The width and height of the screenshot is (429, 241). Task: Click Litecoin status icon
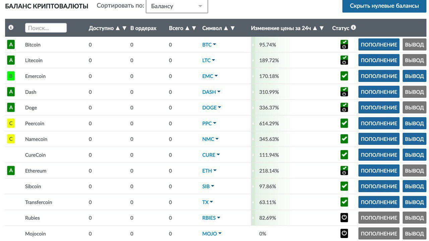pyautogui.click(x=344, y=60)
